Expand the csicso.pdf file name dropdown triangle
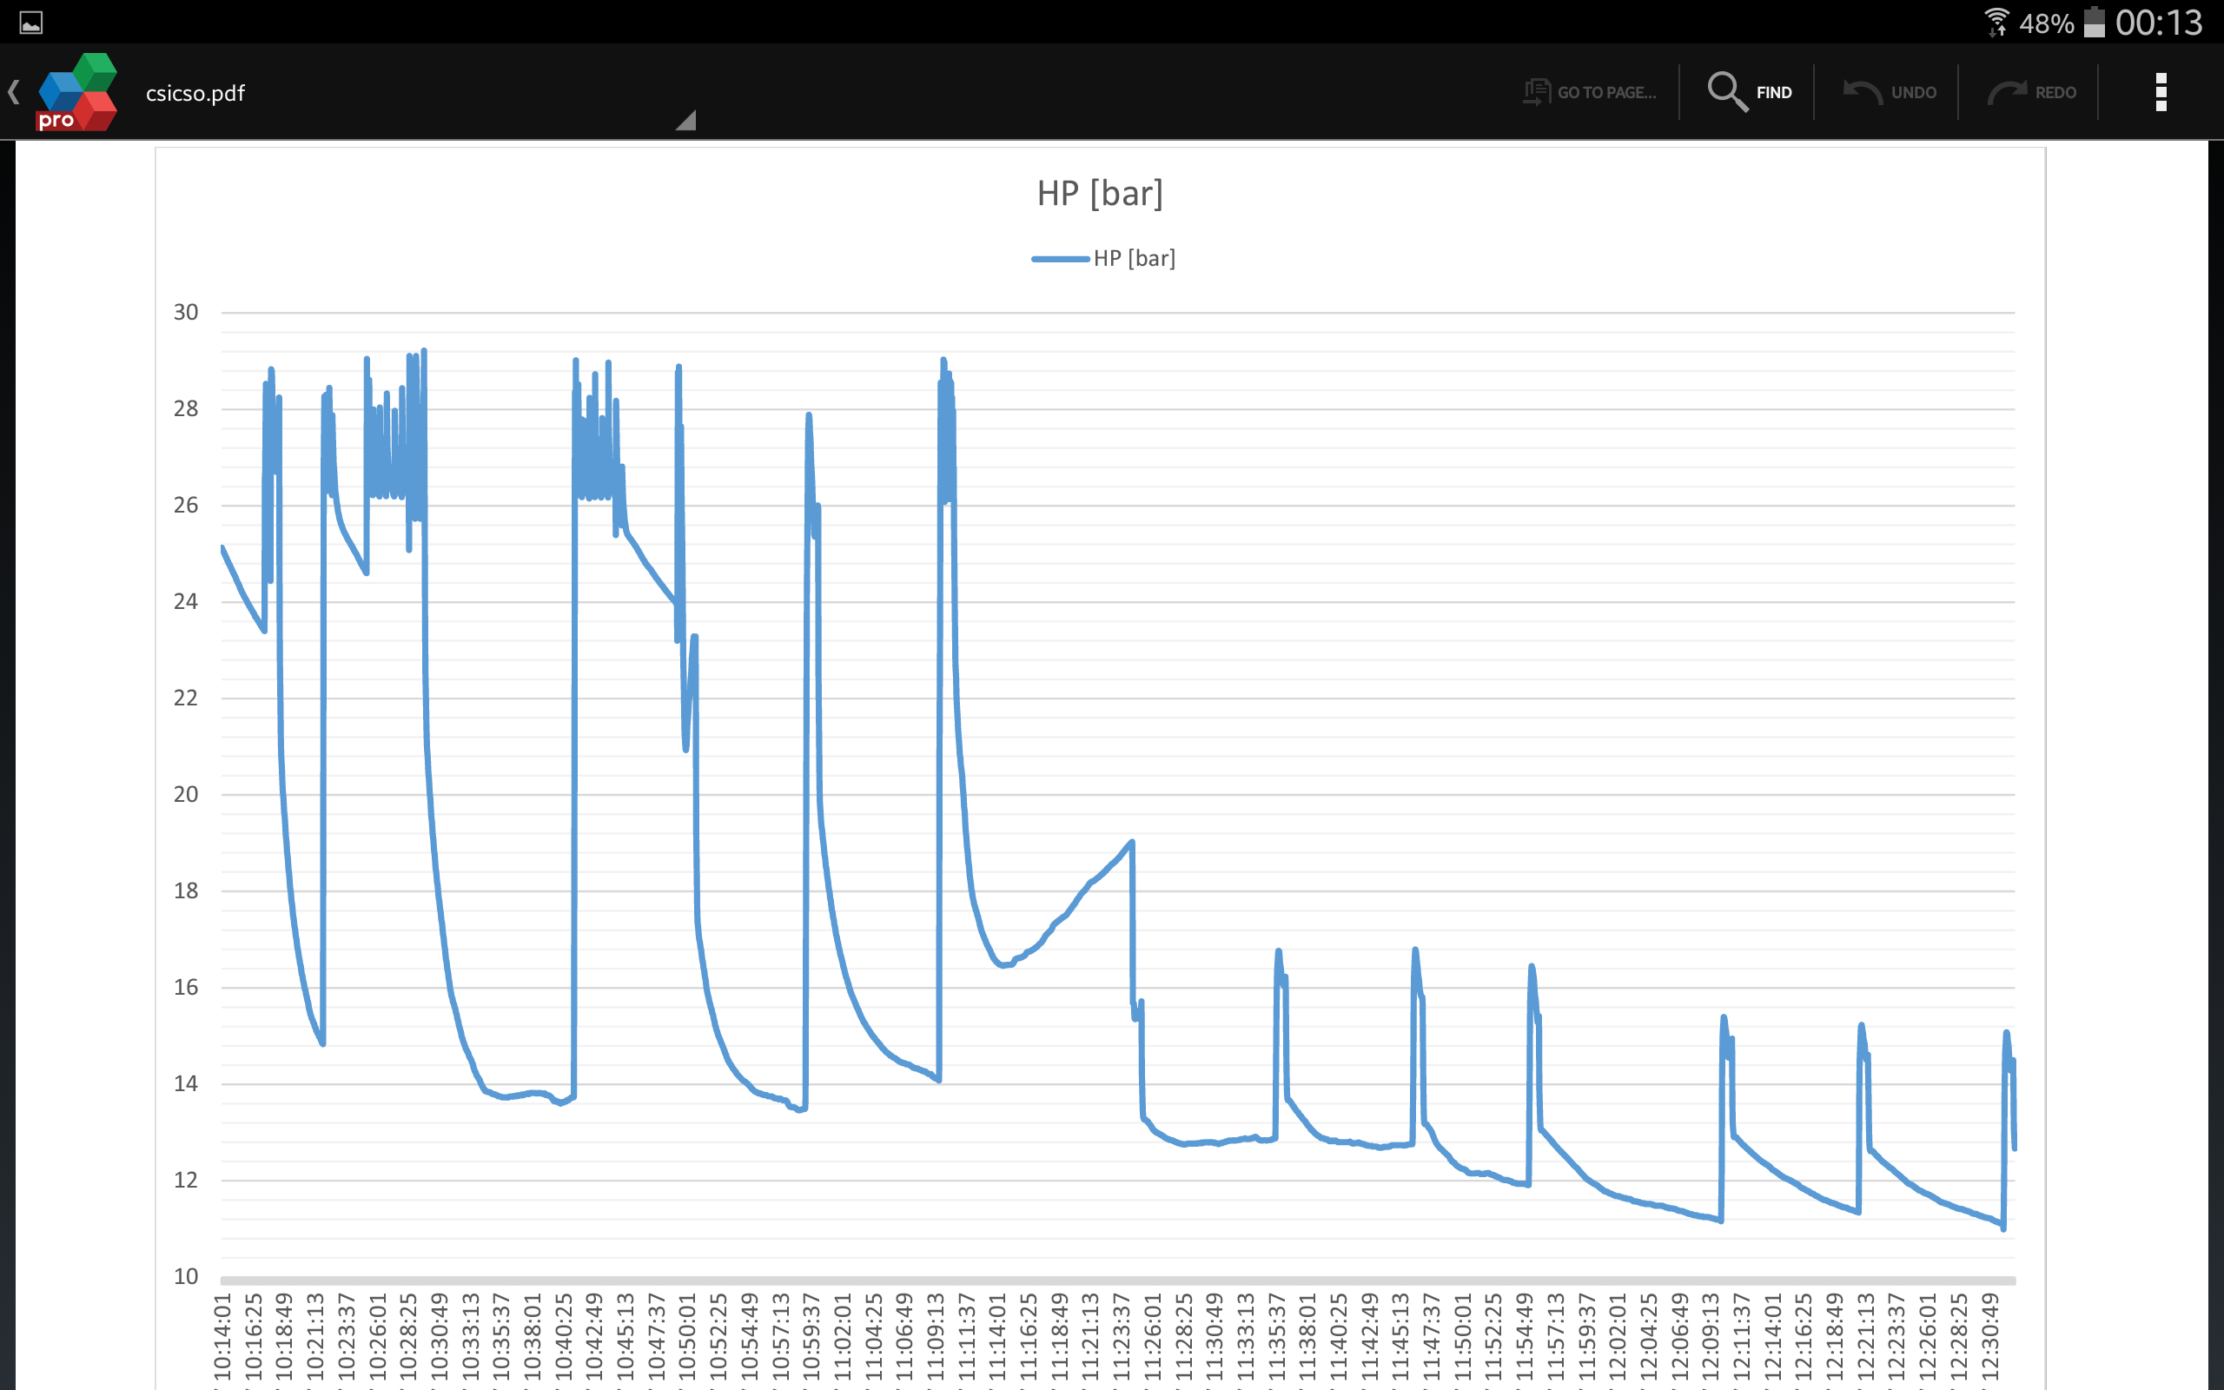The height and width of the screenshot is (1390, 2224). (685, 122)
